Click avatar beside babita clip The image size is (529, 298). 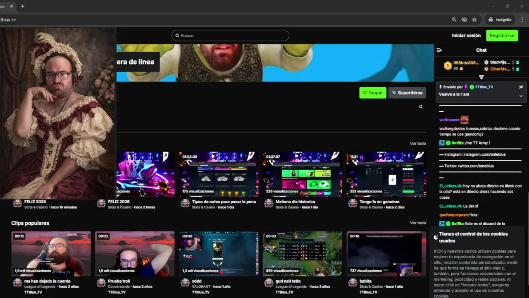353,283
